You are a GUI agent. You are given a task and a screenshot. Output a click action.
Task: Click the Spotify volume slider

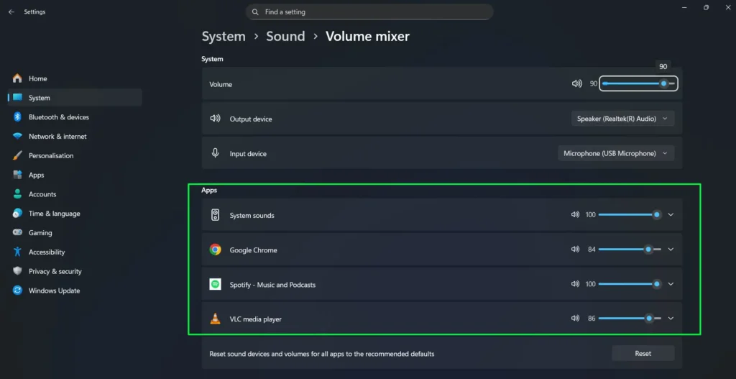click(630, 283)
